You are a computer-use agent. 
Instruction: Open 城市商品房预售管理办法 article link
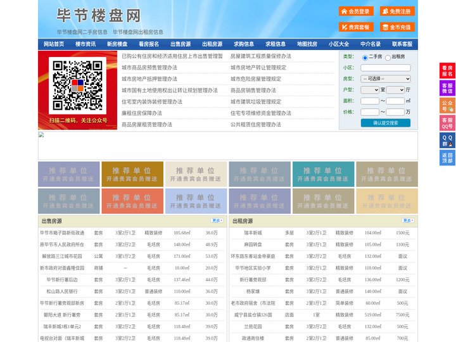(x=149, y=68)
